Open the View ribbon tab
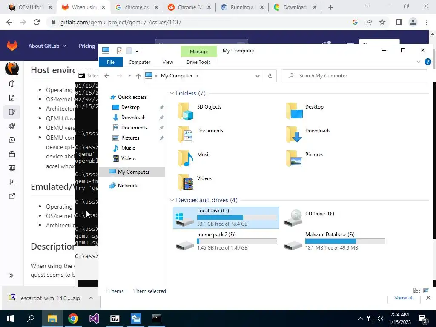This screenshot has height=327, width=436. tap(168, 62)
